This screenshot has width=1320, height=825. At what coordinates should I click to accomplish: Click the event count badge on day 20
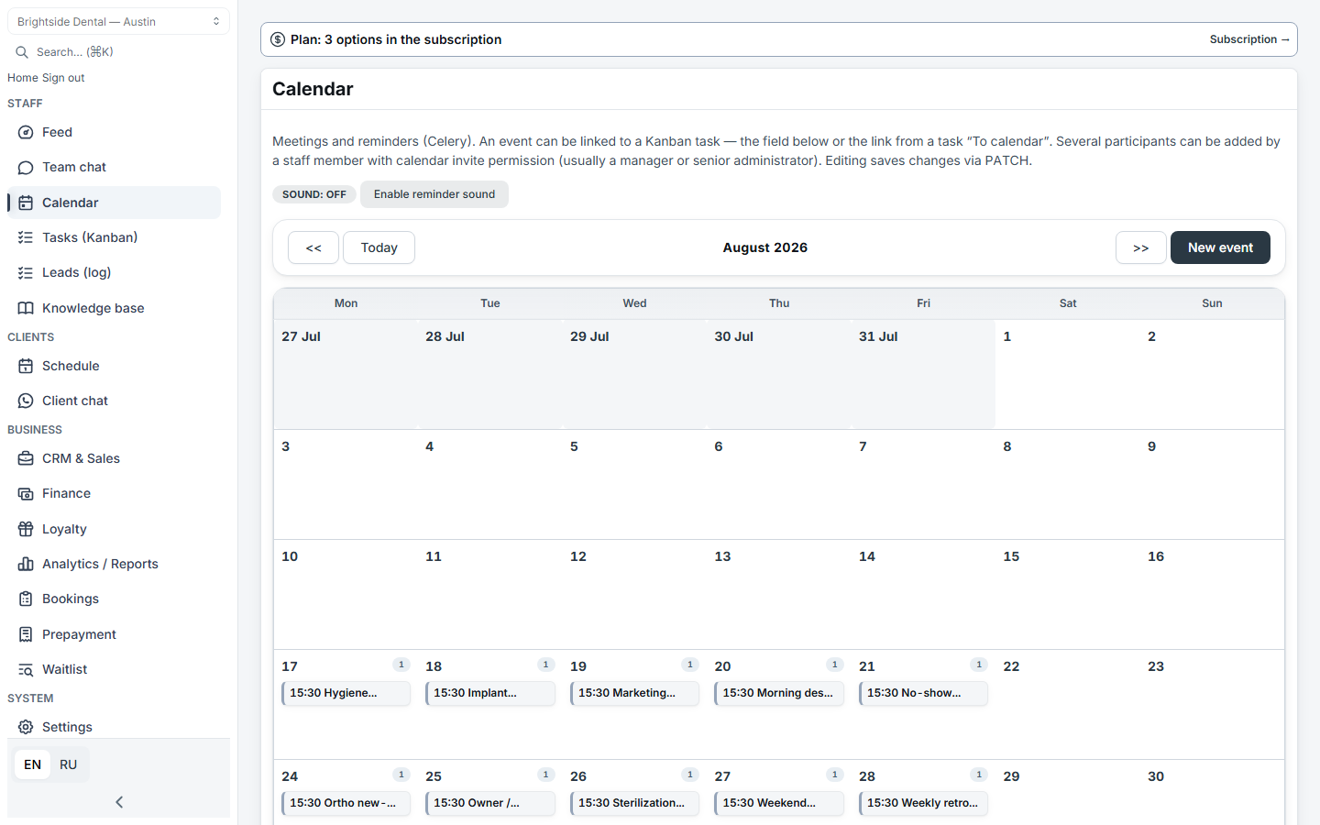tap(835, 665)
